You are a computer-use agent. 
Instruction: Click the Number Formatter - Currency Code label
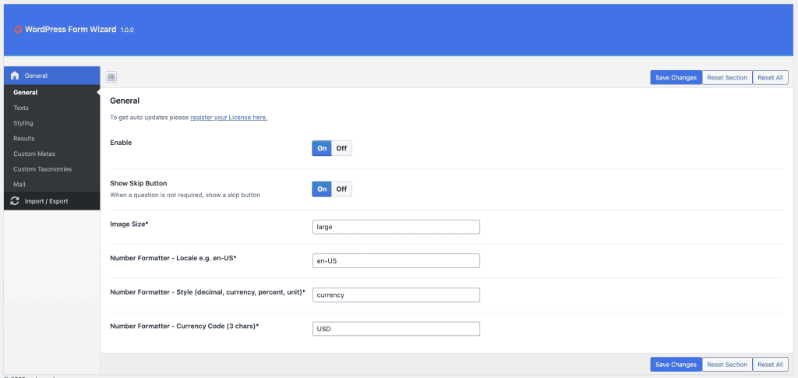click(184, 326)
